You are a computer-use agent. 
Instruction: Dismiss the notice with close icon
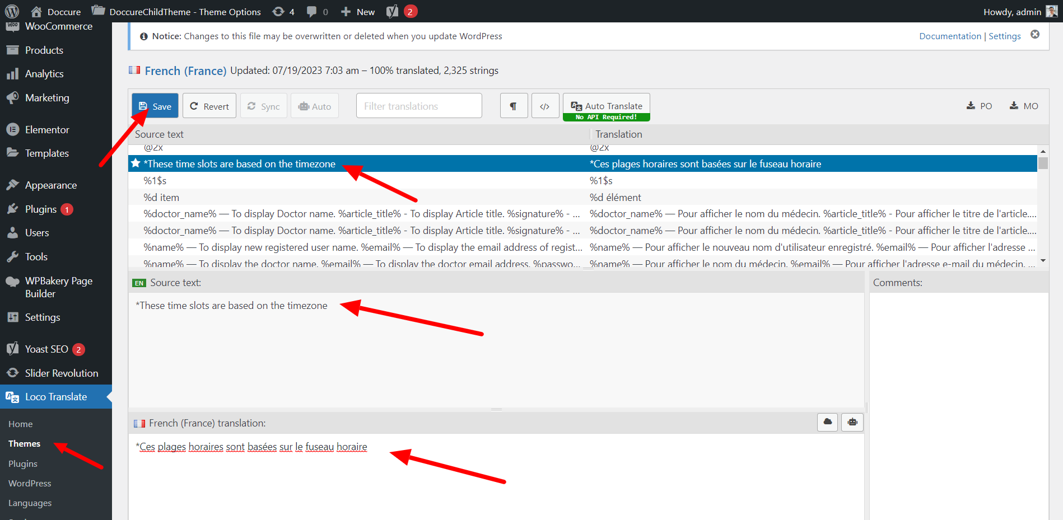(x=1035, y=35)
